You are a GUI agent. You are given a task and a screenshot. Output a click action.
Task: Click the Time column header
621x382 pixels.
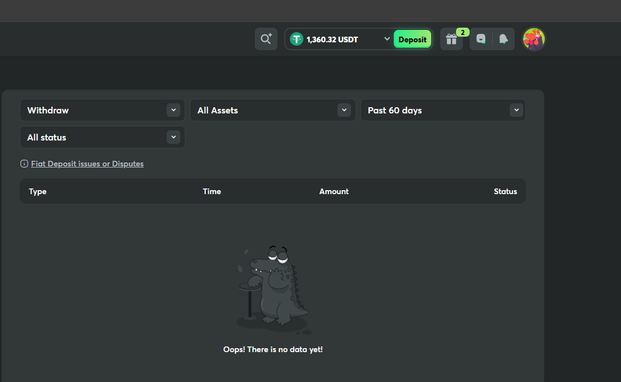pos(212,191)
